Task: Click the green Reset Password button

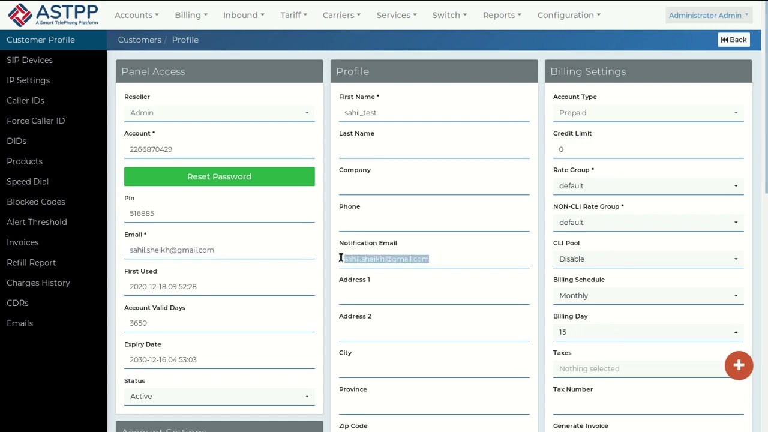Action: (219, 176)
